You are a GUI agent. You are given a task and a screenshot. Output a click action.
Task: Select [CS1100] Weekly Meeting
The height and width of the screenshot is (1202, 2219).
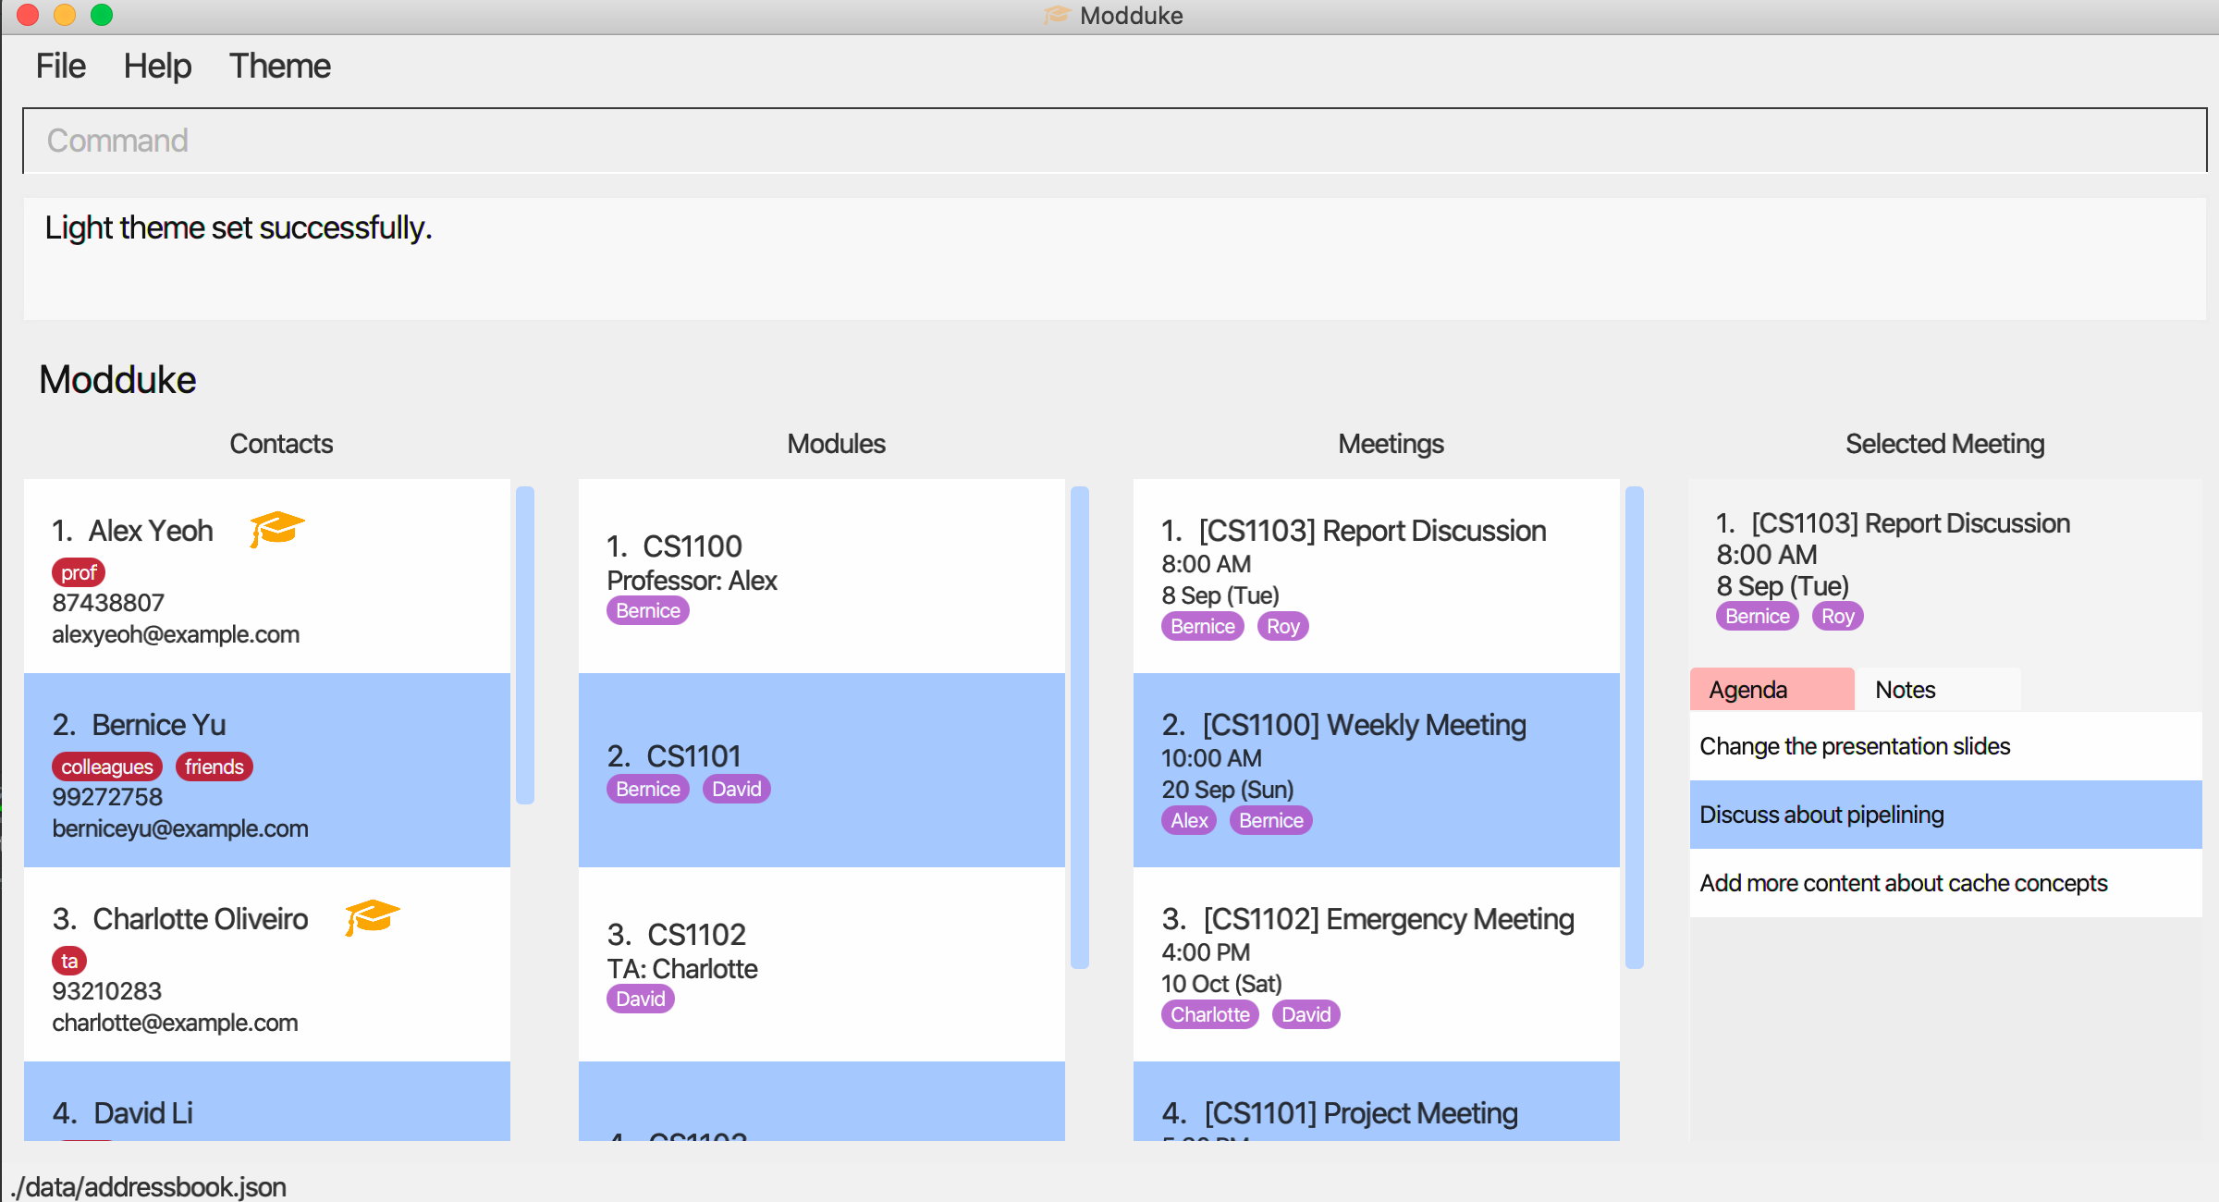pyautogui.click(x=1376, y=770)
